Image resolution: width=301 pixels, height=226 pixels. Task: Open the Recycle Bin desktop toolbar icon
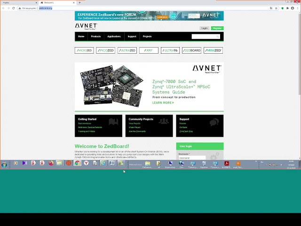point(204,164)
